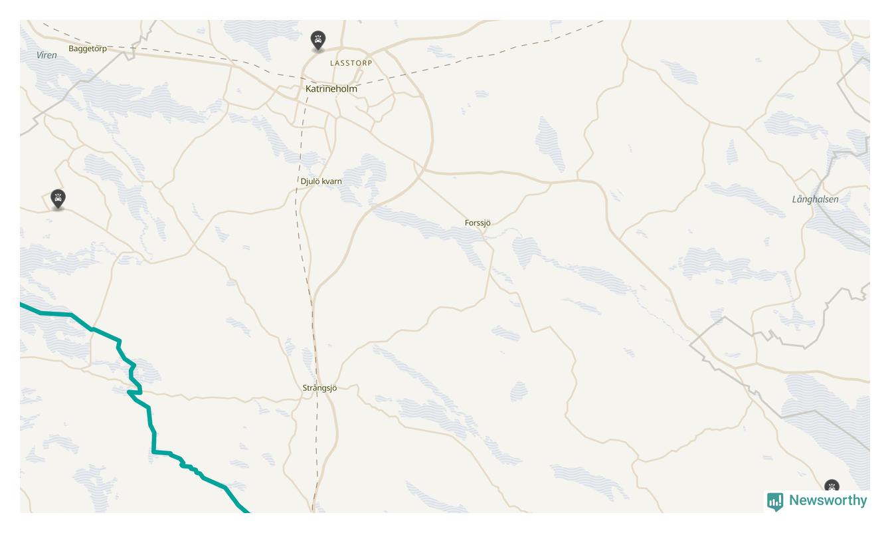Click the Strångsjö place label
The image size is (890, 533).
click(x=319, y=388)
